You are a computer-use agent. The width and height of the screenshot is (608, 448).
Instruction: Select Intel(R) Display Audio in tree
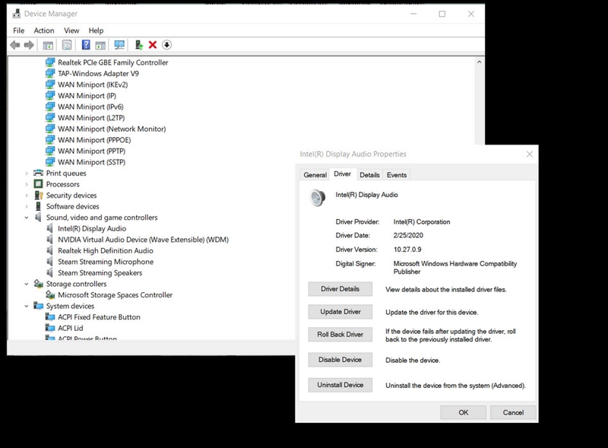[92, 228]
